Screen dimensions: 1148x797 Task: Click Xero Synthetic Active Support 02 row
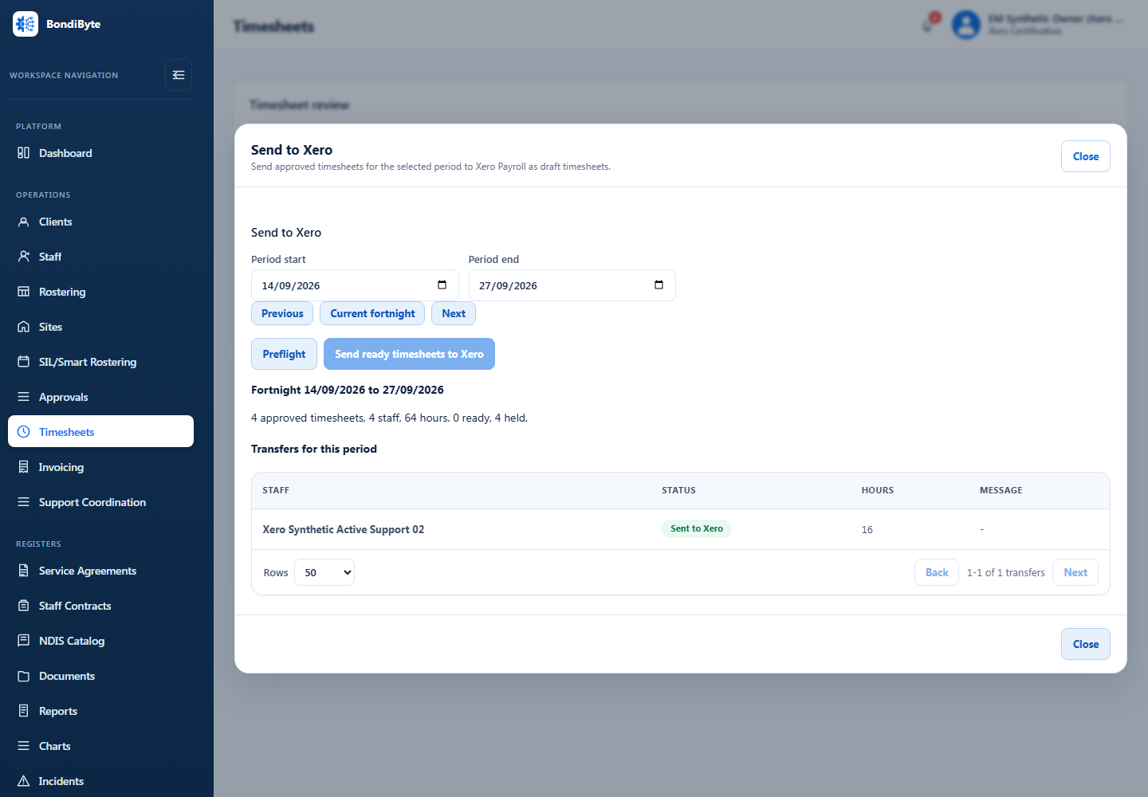(681, 529)
